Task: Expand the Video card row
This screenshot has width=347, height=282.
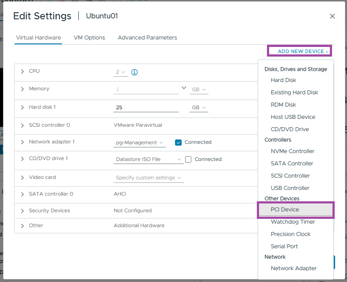Action: (22, 178)
